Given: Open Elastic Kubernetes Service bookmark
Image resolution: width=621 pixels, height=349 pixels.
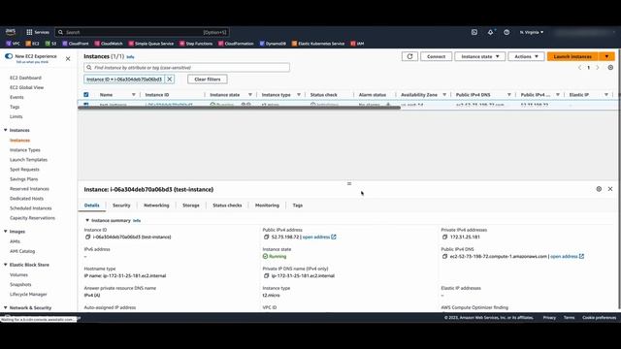Looking at the screenshot, I should (x=318, y=44).
